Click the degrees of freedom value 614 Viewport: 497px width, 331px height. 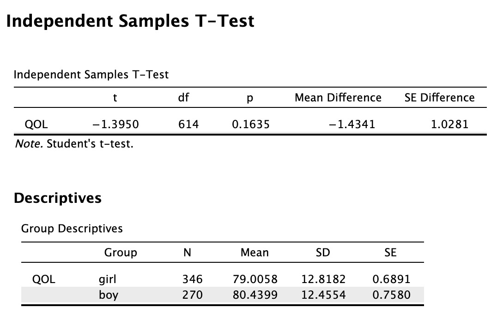click(x=188, y=124)
